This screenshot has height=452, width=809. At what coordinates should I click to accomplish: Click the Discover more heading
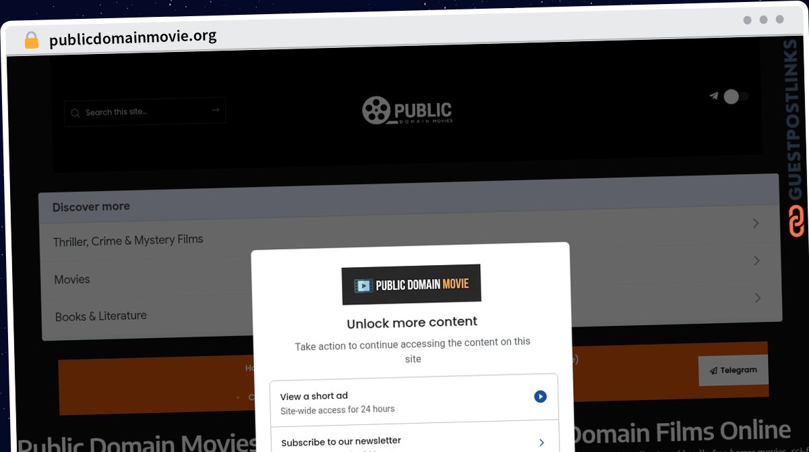click(91, 207)
